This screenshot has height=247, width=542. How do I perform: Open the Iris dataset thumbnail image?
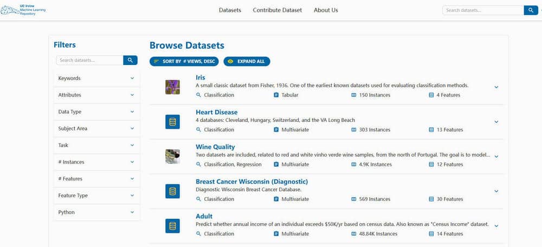172,87
